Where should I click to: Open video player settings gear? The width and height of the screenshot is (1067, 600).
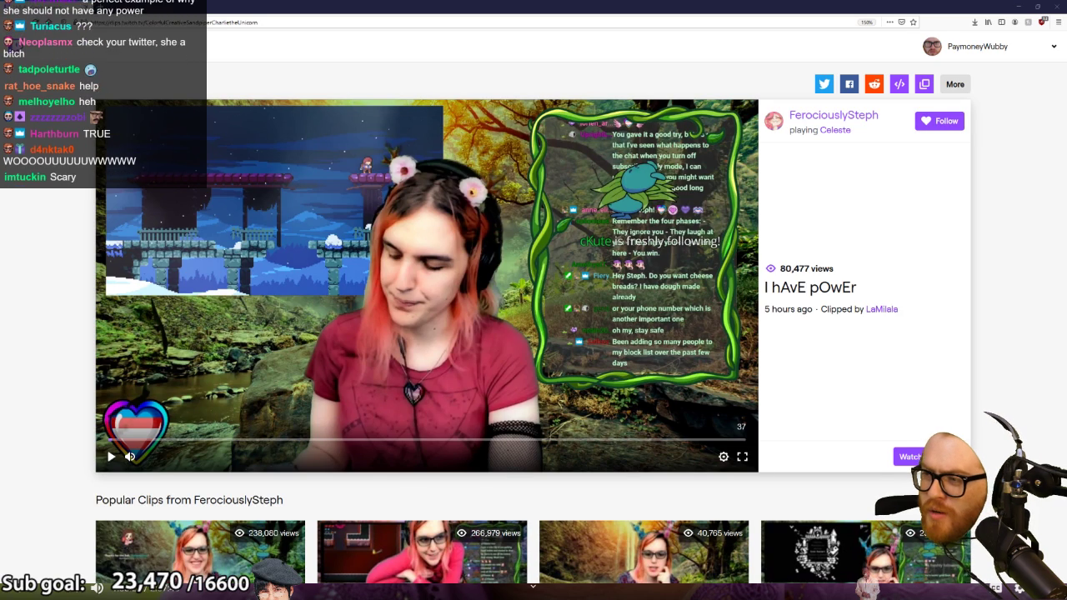point(724,457)
